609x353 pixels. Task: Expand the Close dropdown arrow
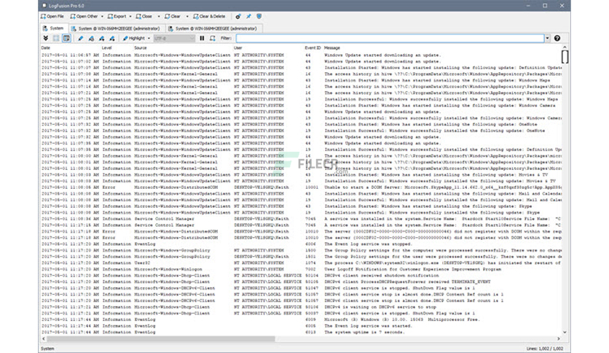pos(159,16)
